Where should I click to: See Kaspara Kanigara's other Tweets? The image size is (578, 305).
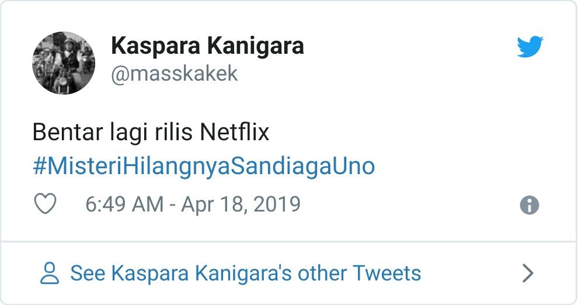pyautogui.click(x=245, y=273)
